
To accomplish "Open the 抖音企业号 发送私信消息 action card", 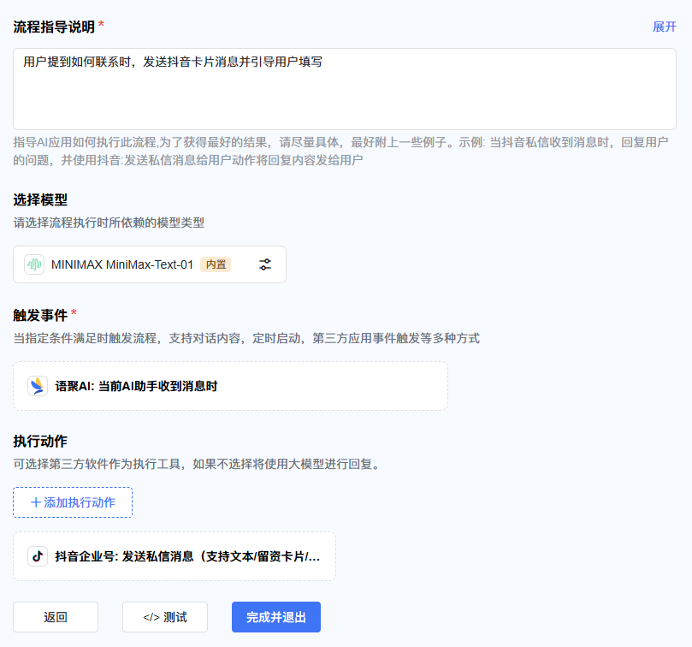I will click(174, 556).
